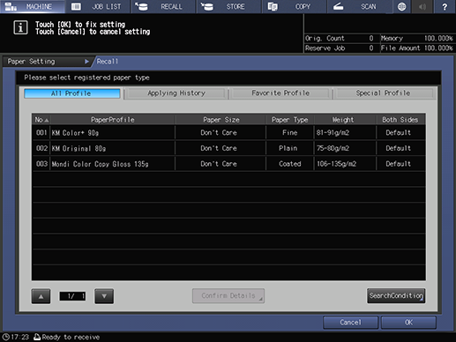Go to previous page with up arrow
This screenshot has width=456, height=342.
pyautogui.click(x=41, y=296)
